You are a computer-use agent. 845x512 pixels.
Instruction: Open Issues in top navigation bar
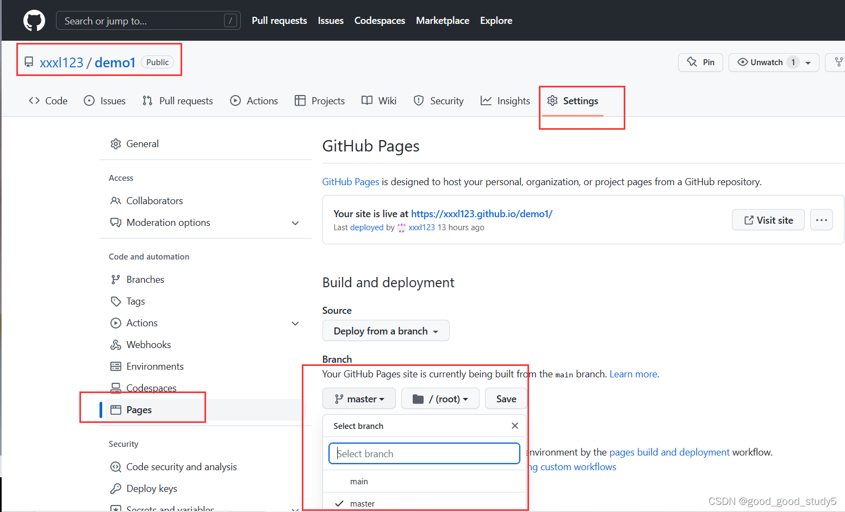(331, 21)
